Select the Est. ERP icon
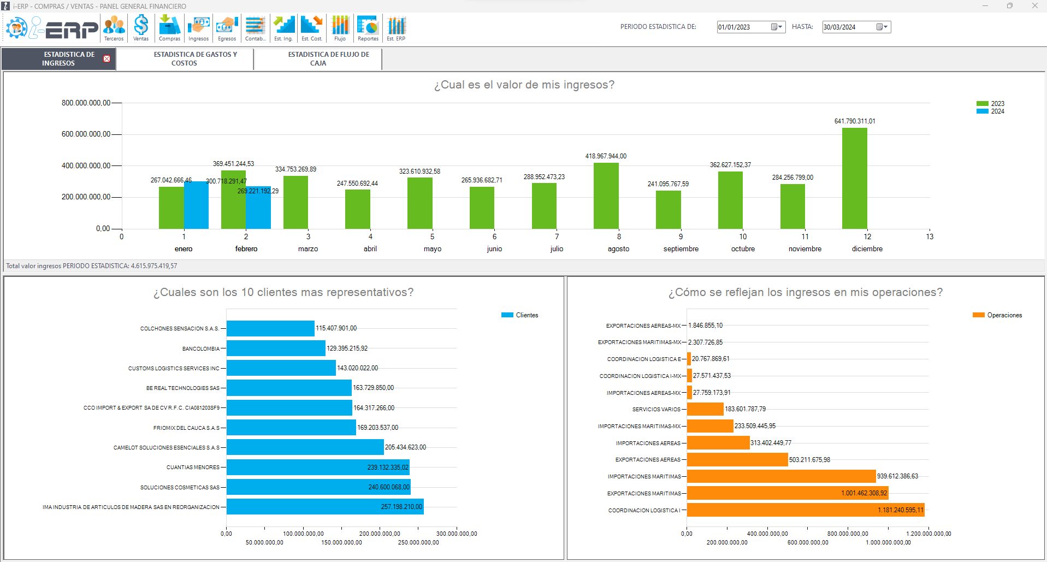Screen dimensions: 1047x562 tap(396, 28)
